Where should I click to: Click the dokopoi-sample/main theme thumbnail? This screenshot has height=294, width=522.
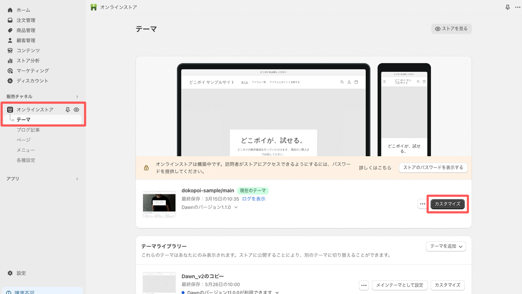coord(159,204)
